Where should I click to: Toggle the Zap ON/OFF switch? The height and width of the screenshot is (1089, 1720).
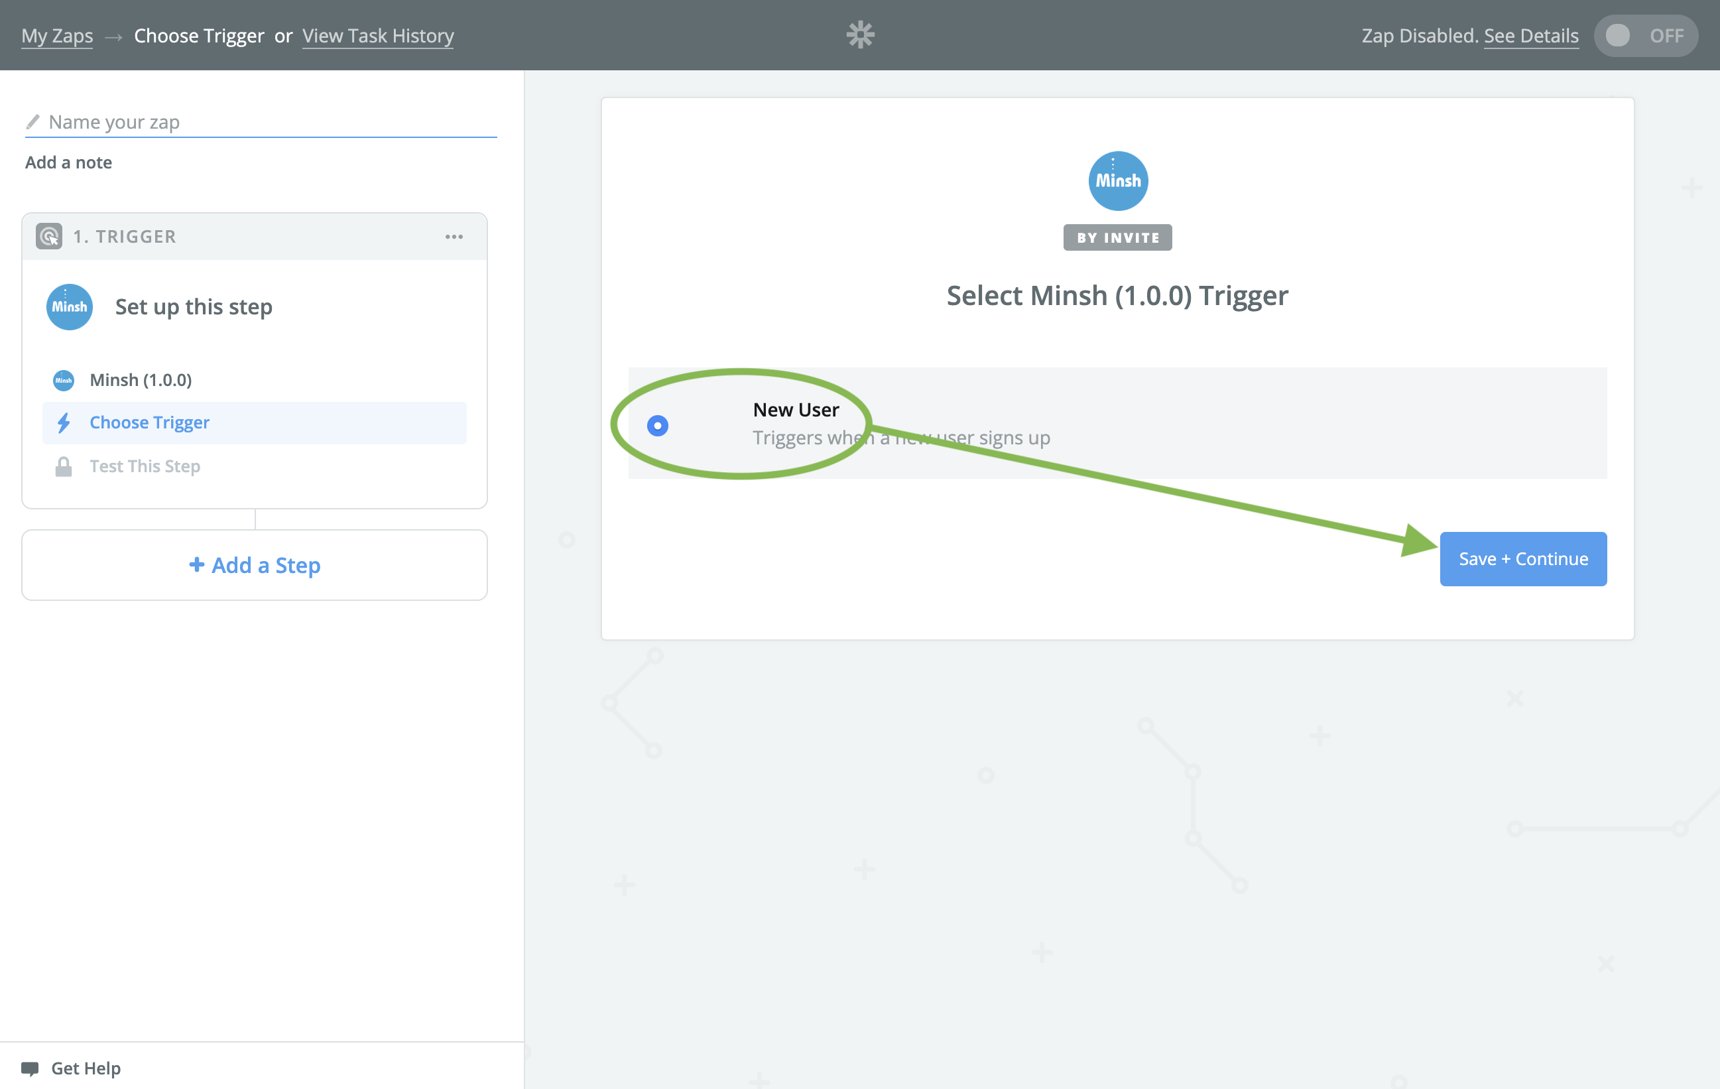1645,36
